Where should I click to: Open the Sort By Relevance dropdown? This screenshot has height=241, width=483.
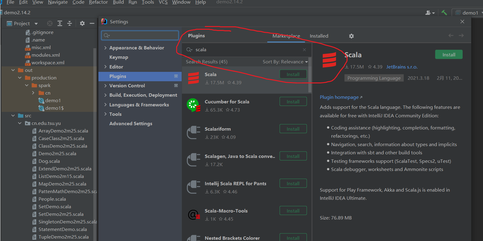(x=285, y=62)
